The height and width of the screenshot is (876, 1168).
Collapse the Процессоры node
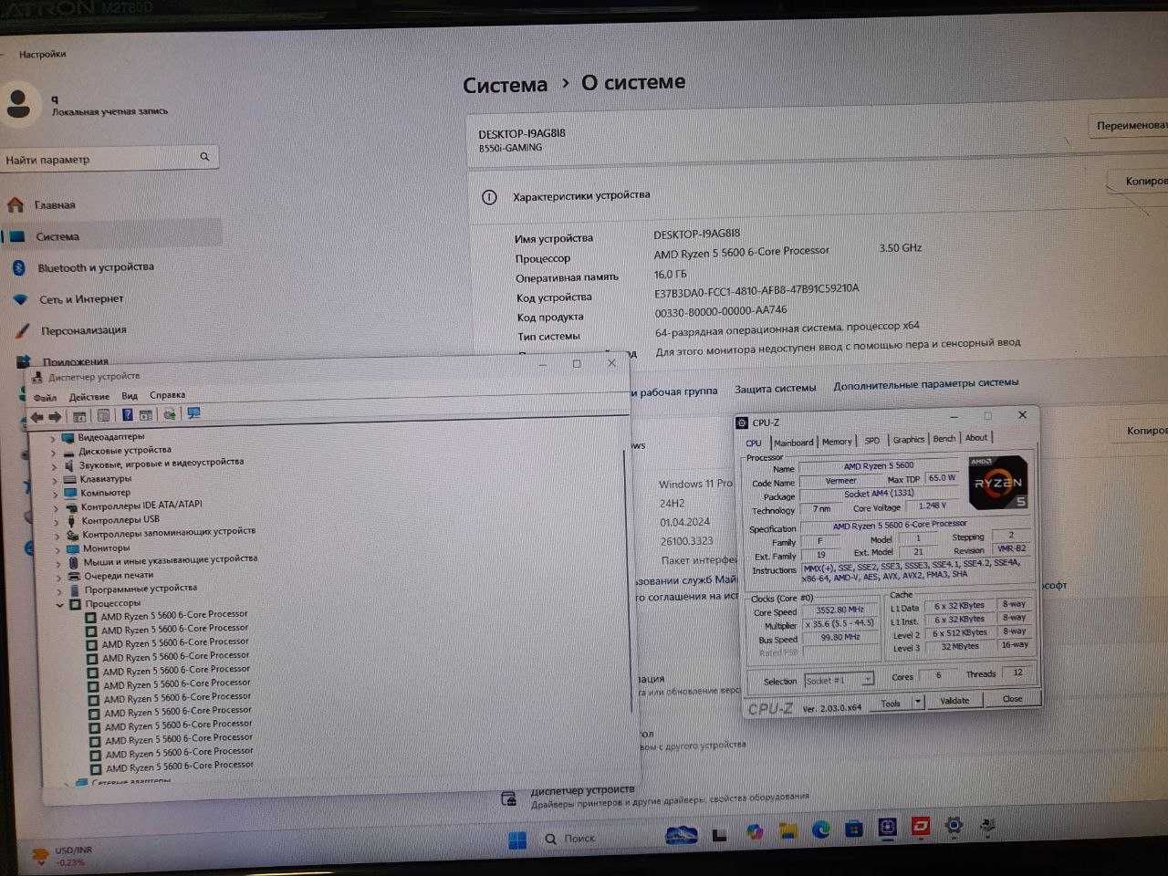click(60, 605)
